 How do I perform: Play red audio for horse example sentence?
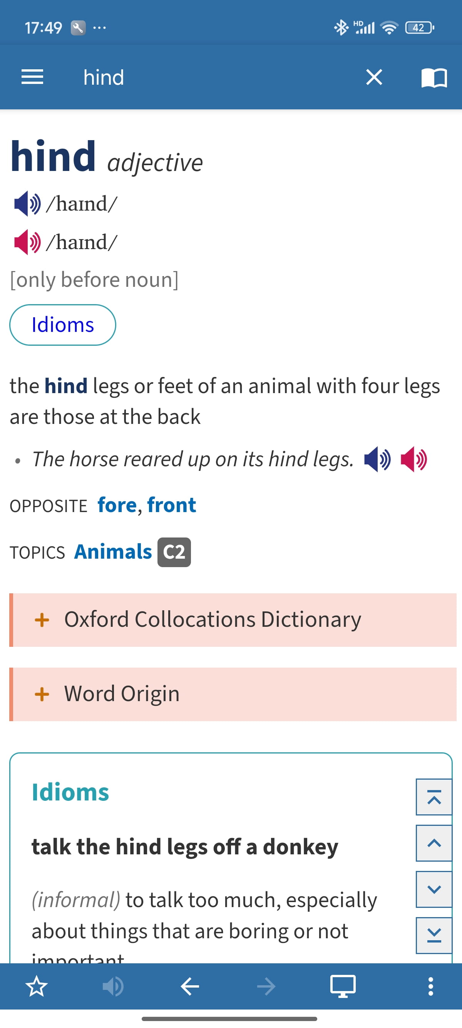tap(414, 459)
